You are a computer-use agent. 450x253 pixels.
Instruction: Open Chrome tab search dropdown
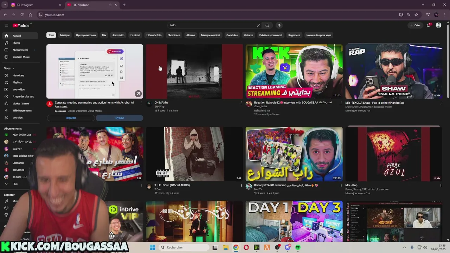pyautogui.click(x=5, y=5)
